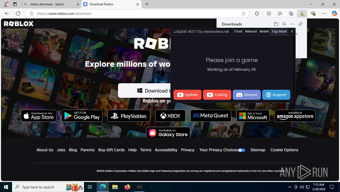Open the notification center icon
Screen dimensions: 340x192
(x=332, y=187)
